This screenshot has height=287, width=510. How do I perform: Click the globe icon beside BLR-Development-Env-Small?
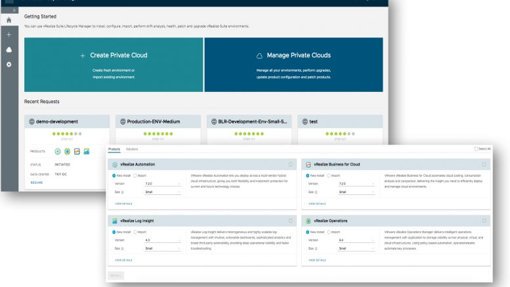coord(214,121)
